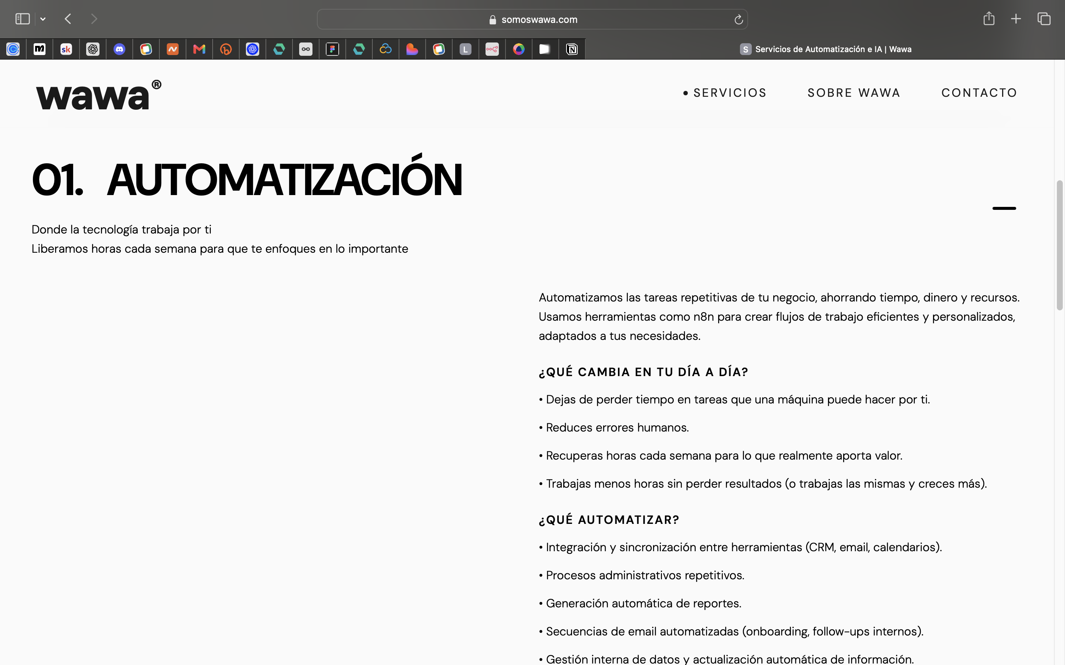Click 'Secuencias de email automatizadas' bullet
This screenshot has width=1065, height=665.
(731, 632)
